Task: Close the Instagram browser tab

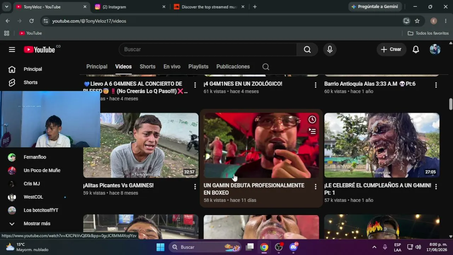Action: point(164,7)
